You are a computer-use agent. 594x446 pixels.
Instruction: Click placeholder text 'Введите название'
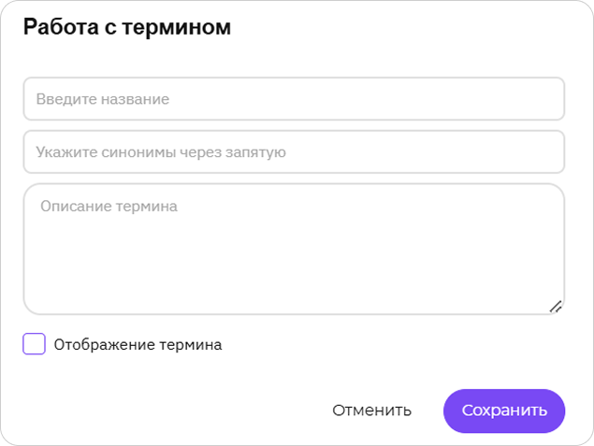(103, 99)
